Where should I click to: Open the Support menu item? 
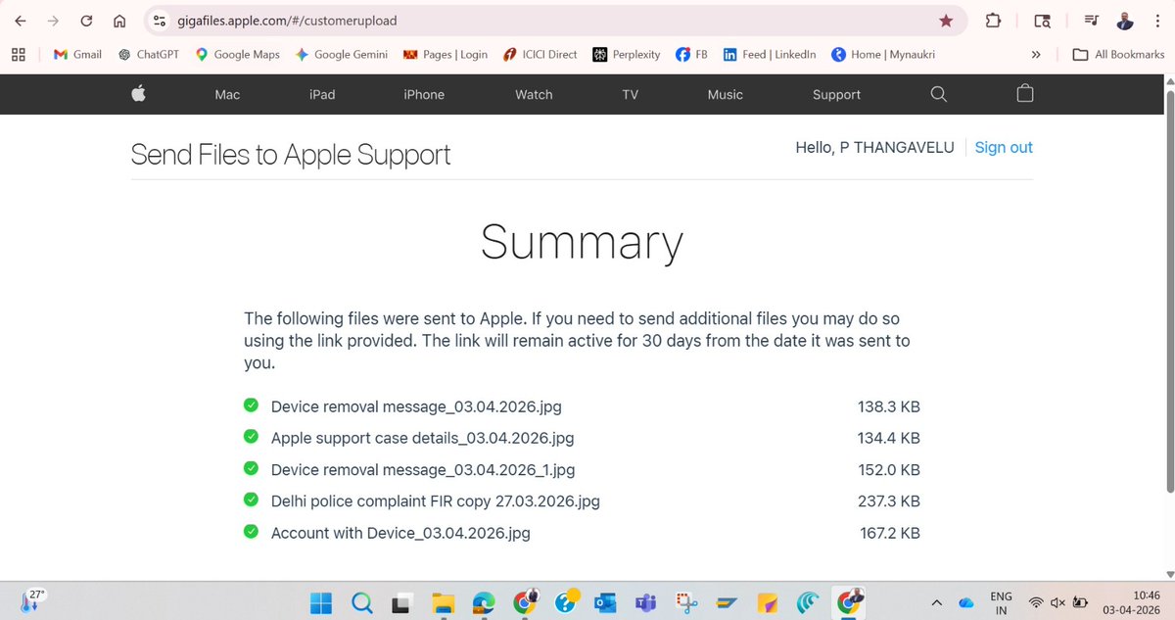[x=836, y=95]
